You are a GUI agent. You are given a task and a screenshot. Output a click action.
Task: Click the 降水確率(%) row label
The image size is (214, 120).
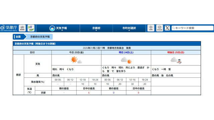(38, 82)
